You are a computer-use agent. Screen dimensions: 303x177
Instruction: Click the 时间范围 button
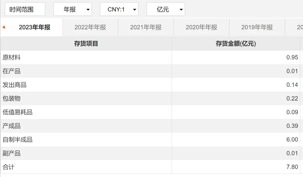(25, 9)
